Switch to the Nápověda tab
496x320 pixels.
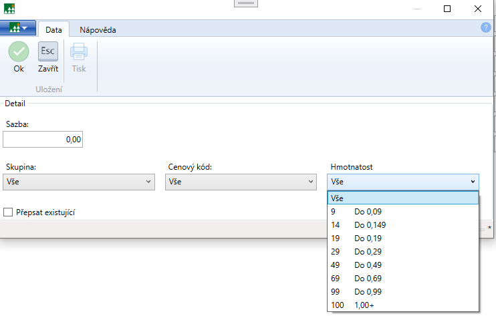click(97, 29)
